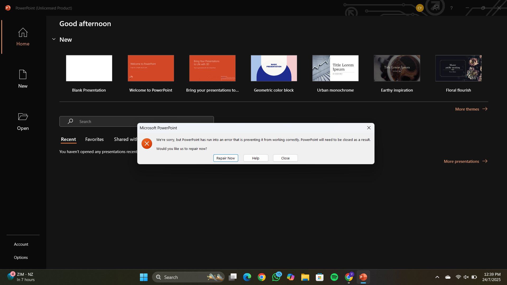This screenshot has height=285, width=507.
Task: Open the Shared with Me tab
Action: pyautogui.click(x=126, y=139)
